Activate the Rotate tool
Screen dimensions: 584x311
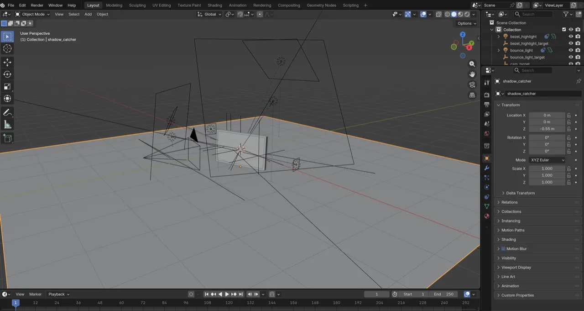coord(7,74)
